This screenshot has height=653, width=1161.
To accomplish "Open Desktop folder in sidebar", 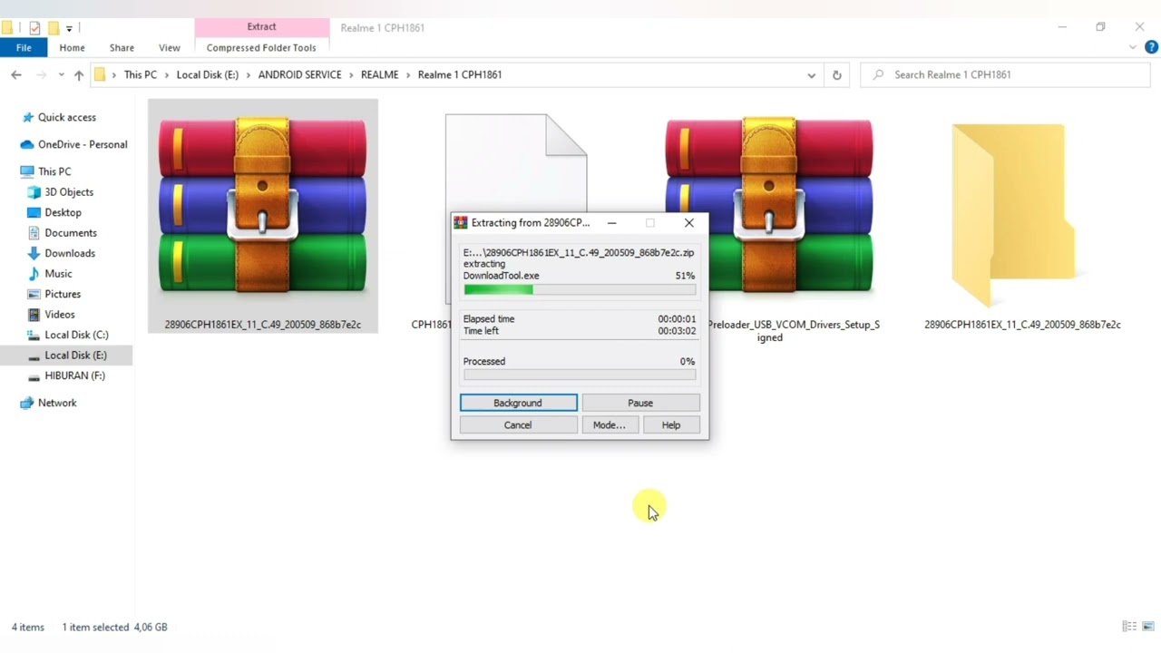I will pos(63,212).
